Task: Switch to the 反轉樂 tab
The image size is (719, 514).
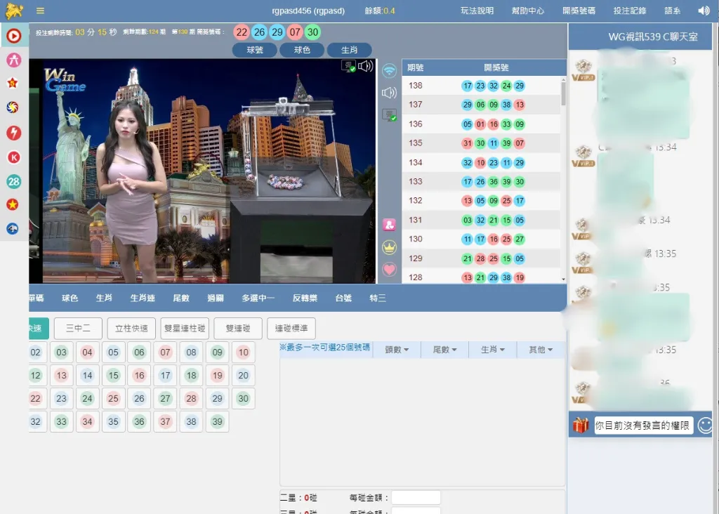Action: pyautogui.click(x=305, y=297)
